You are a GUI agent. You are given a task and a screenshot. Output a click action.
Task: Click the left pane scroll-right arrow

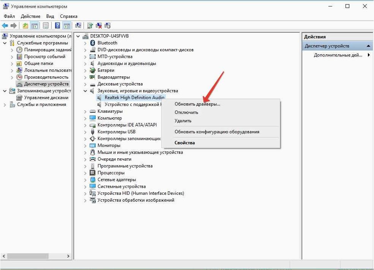click(68, 256)
